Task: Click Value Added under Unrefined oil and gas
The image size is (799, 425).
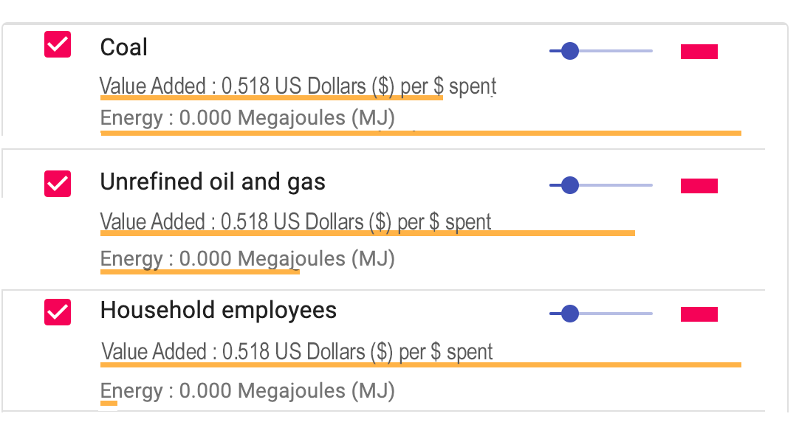Action: 298,222
